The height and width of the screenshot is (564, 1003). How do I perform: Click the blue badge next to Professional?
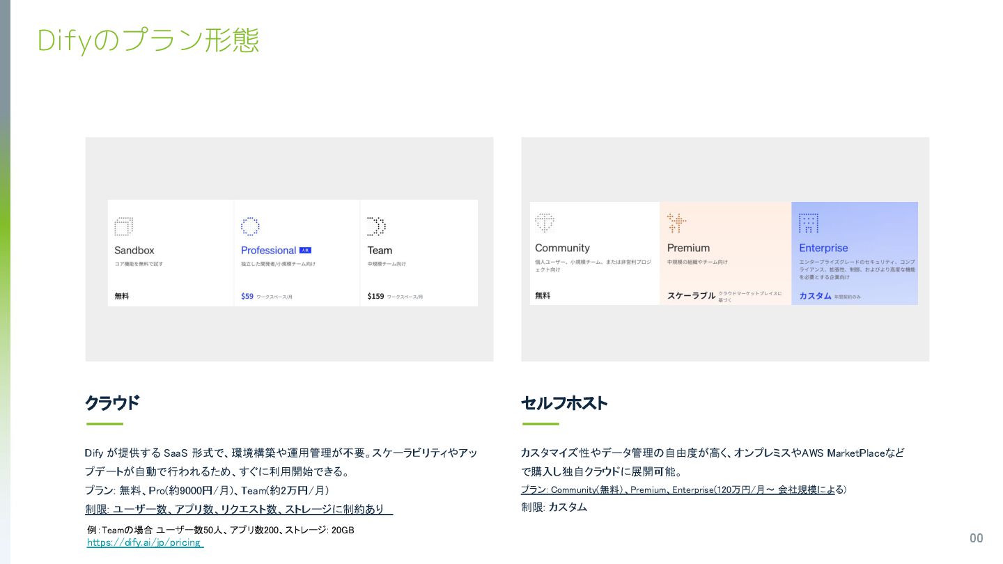[305, 250]
